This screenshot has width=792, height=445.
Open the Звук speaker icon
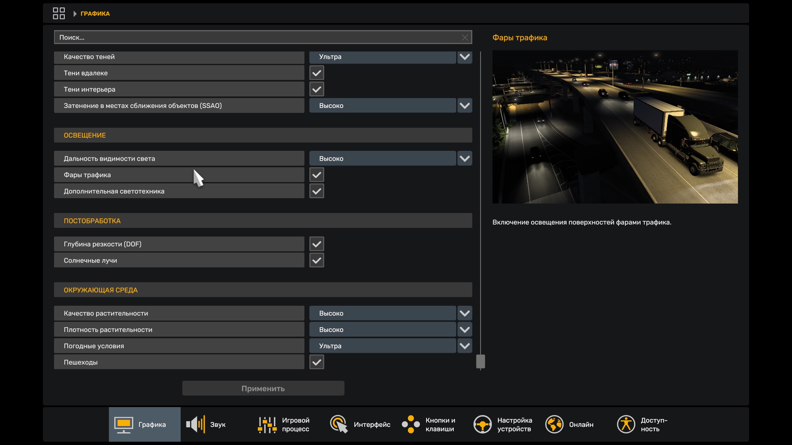[196, 424]
